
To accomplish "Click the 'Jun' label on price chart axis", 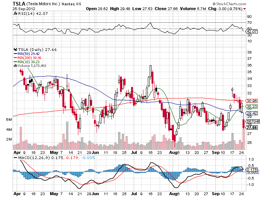I will [x=95, y=152].
